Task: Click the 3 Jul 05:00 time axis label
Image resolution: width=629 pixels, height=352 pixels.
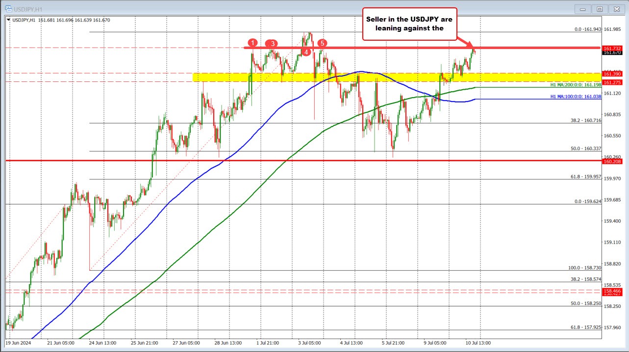Action: (x=308, y=343)
